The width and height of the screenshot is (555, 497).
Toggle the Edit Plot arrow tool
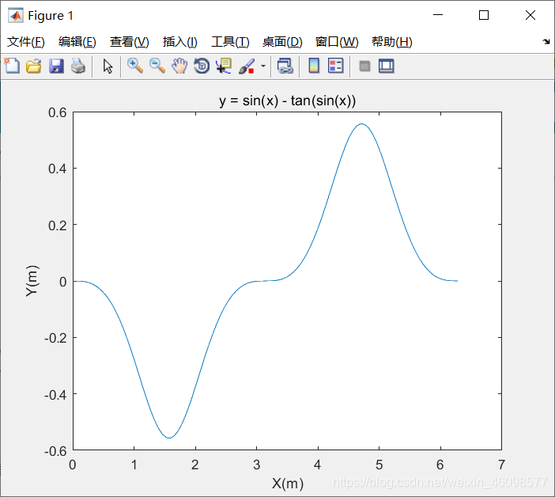[x=108, y=66]
